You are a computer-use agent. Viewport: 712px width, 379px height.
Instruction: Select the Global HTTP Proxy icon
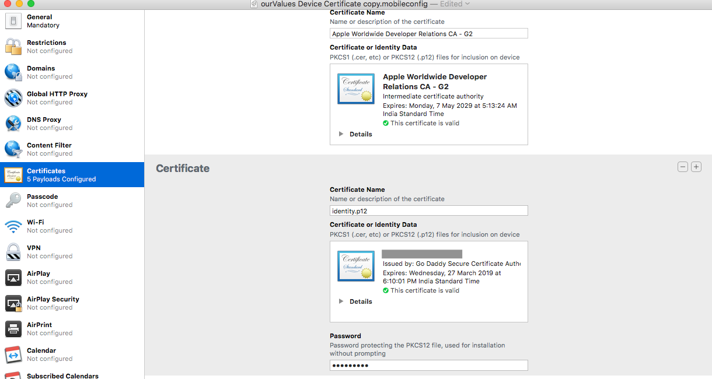13,98
